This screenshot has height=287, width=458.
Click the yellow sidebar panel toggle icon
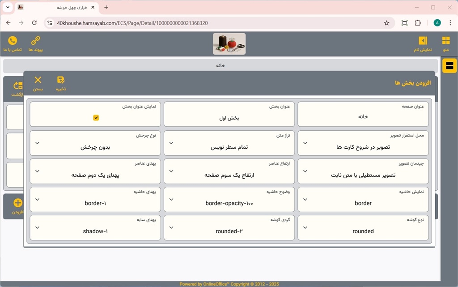(450, 66)
